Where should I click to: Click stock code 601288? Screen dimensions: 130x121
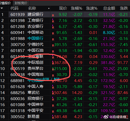[x=18, y=27]
